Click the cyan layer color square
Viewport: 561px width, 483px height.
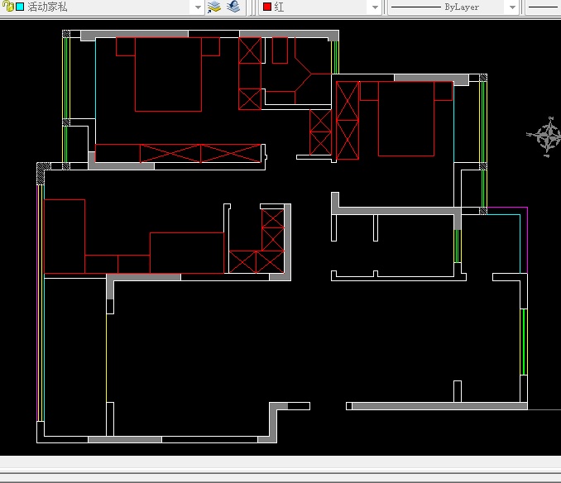pyautogui.click(x=19, y=7)
